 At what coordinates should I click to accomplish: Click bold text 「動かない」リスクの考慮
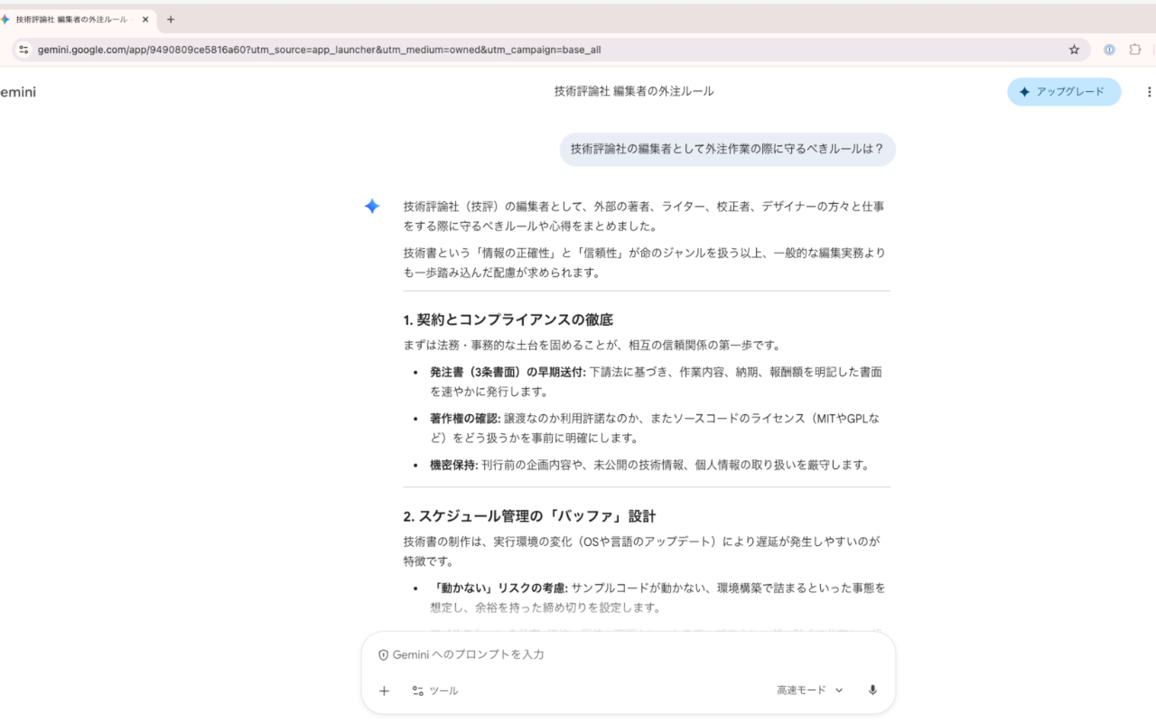point(499,588)
